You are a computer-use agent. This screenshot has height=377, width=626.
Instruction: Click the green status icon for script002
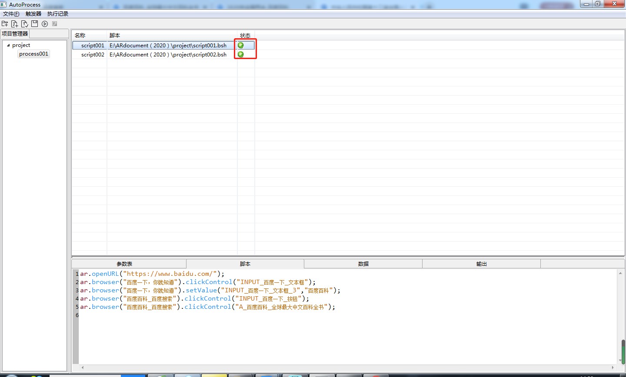[x=241, y=54]
